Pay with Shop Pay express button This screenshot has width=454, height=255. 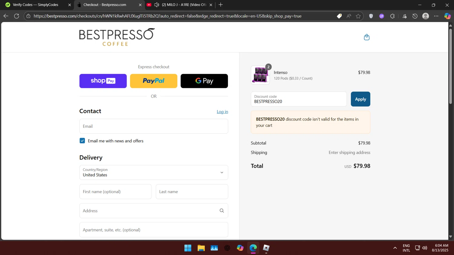tap(103, 81)
